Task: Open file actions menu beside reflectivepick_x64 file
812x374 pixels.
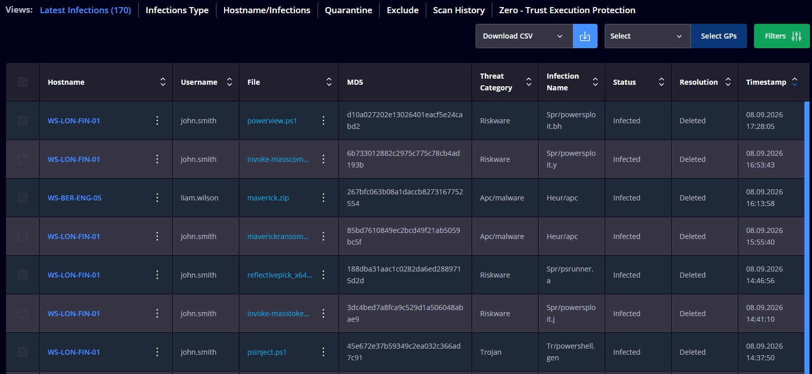Action: point(323,275)
